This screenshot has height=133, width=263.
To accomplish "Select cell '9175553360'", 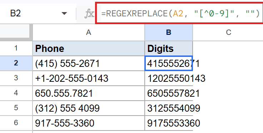I will coord(169,123).
